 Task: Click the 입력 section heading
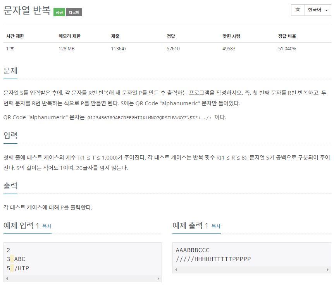click(10, 135)
